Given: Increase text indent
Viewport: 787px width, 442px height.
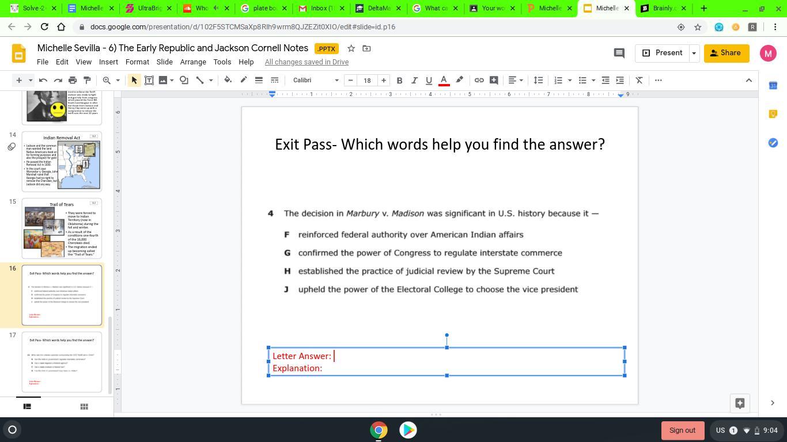Looking at the screenshot, I should (x=620, y=80).
